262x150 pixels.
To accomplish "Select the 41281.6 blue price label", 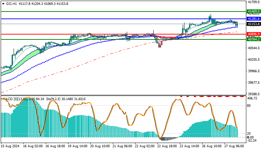I will tap(254, 19).
